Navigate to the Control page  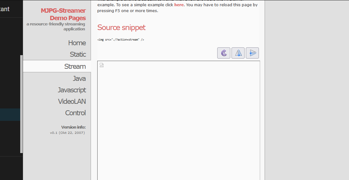(76, 113)
